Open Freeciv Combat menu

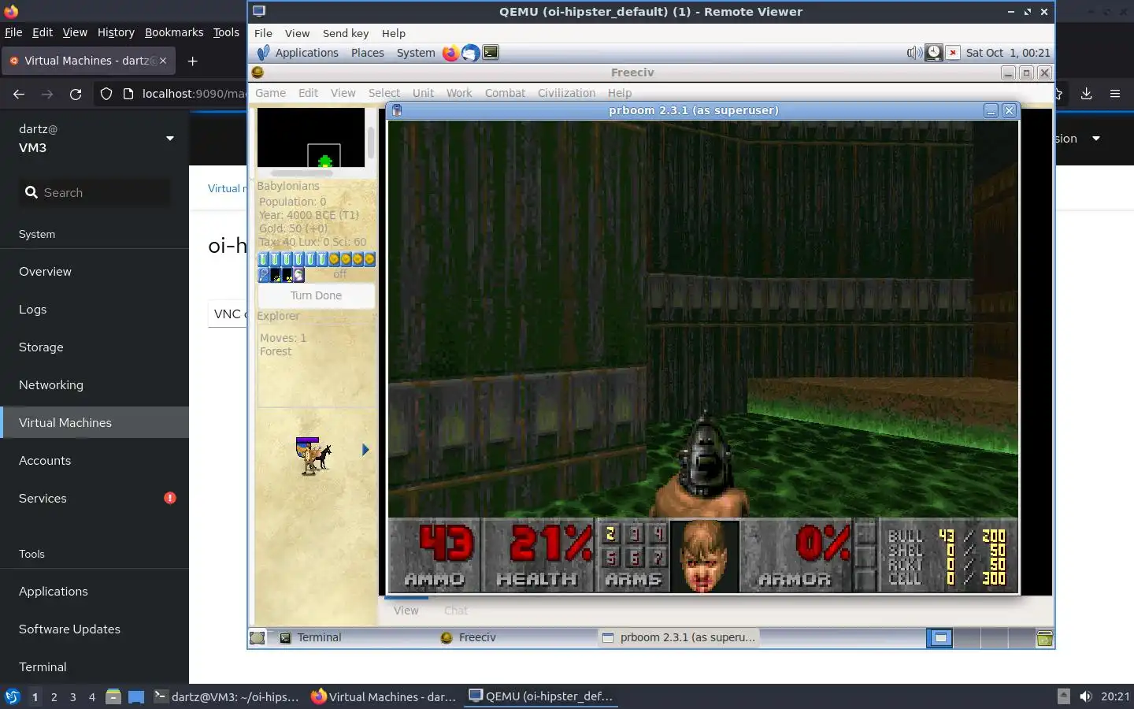(x=505, y=93)
